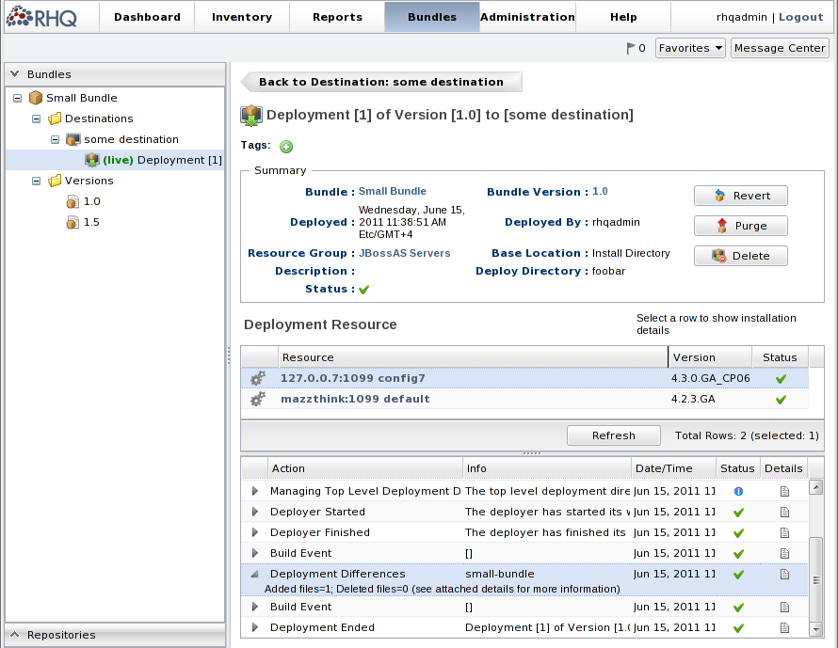Click the RHQ logo

[41, 17]
